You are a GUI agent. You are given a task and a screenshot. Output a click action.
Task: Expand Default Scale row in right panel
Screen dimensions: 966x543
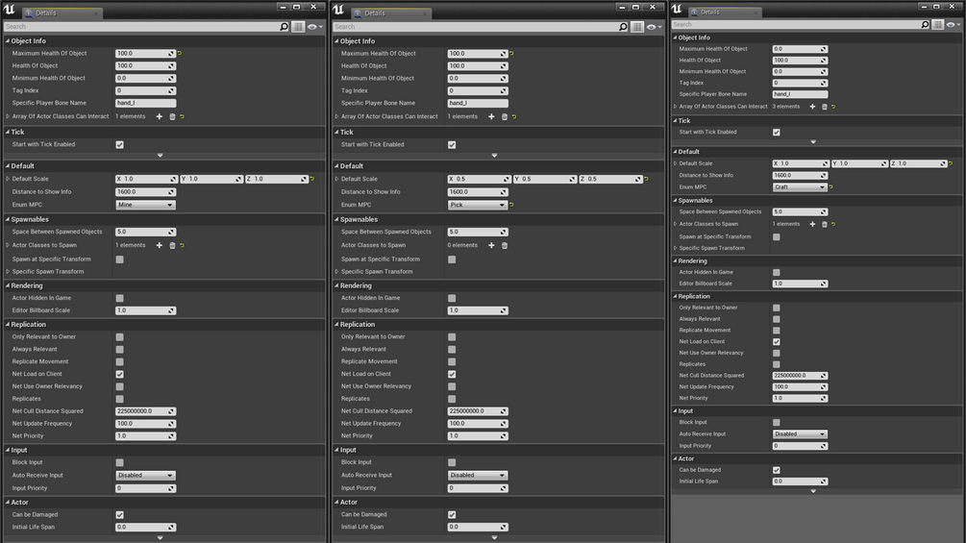point(675,163)
